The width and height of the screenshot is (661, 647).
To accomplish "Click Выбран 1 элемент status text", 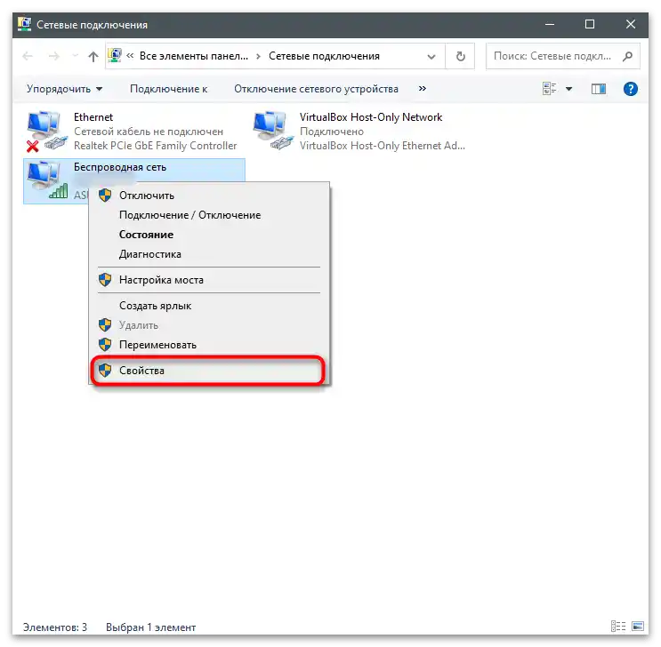I will (x=151, y=627).
